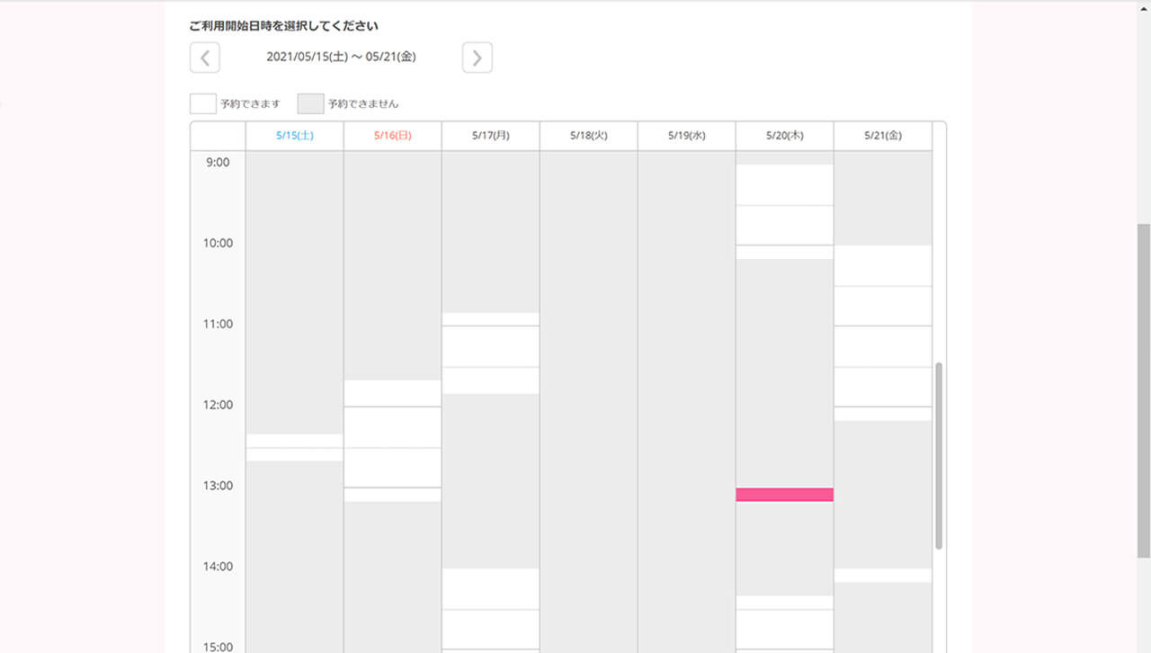Click the 5/16(日) column header
The image size is (1151, 653).
click(x=392, y=136)
